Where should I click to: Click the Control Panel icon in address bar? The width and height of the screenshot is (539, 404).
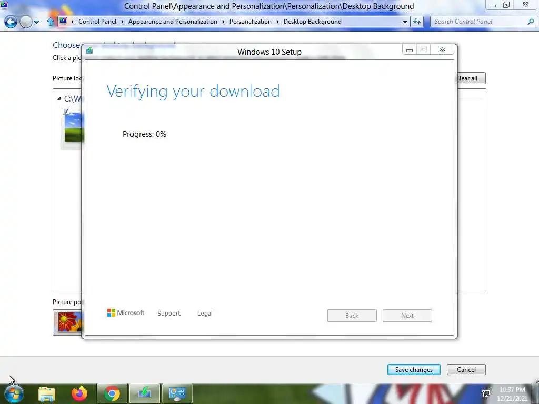pyautogui.click(x=63, y=21)
